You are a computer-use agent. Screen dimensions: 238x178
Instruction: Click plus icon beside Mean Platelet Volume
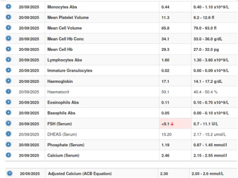pos(9,17)
